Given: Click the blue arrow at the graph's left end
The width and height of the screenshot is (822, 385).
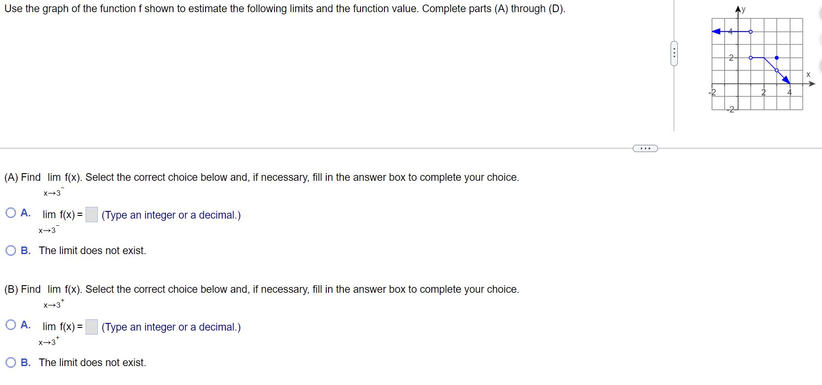Looking at the screenshot, I should (716, 31).
